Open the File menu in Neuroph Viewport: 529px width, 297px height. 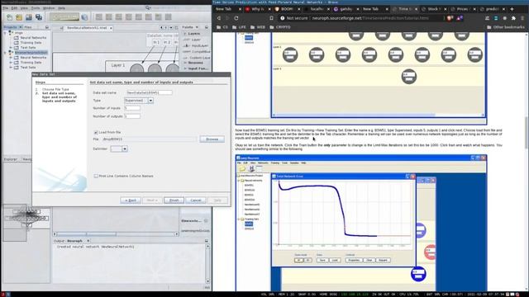pos(6,7)
